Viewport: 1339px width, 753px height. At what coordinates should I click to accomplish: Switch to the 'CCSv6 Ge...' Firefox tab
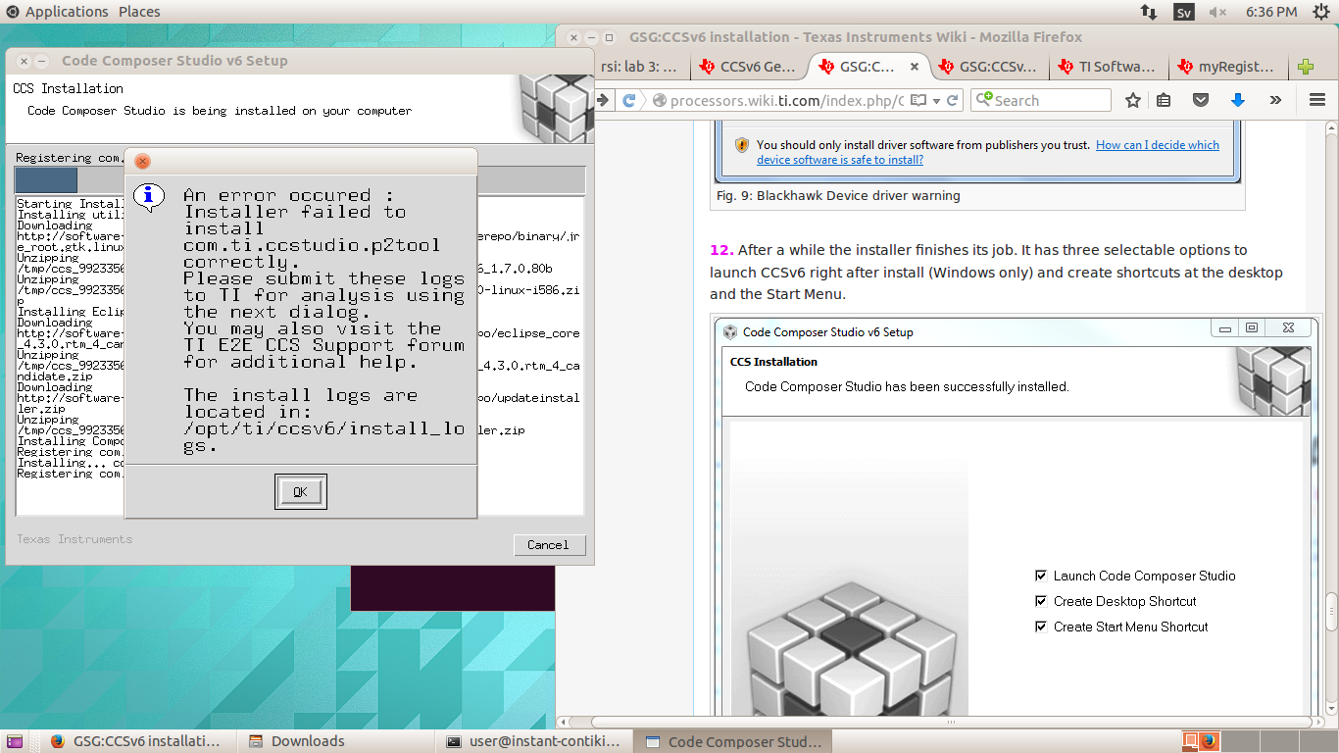tap(749, 68)
